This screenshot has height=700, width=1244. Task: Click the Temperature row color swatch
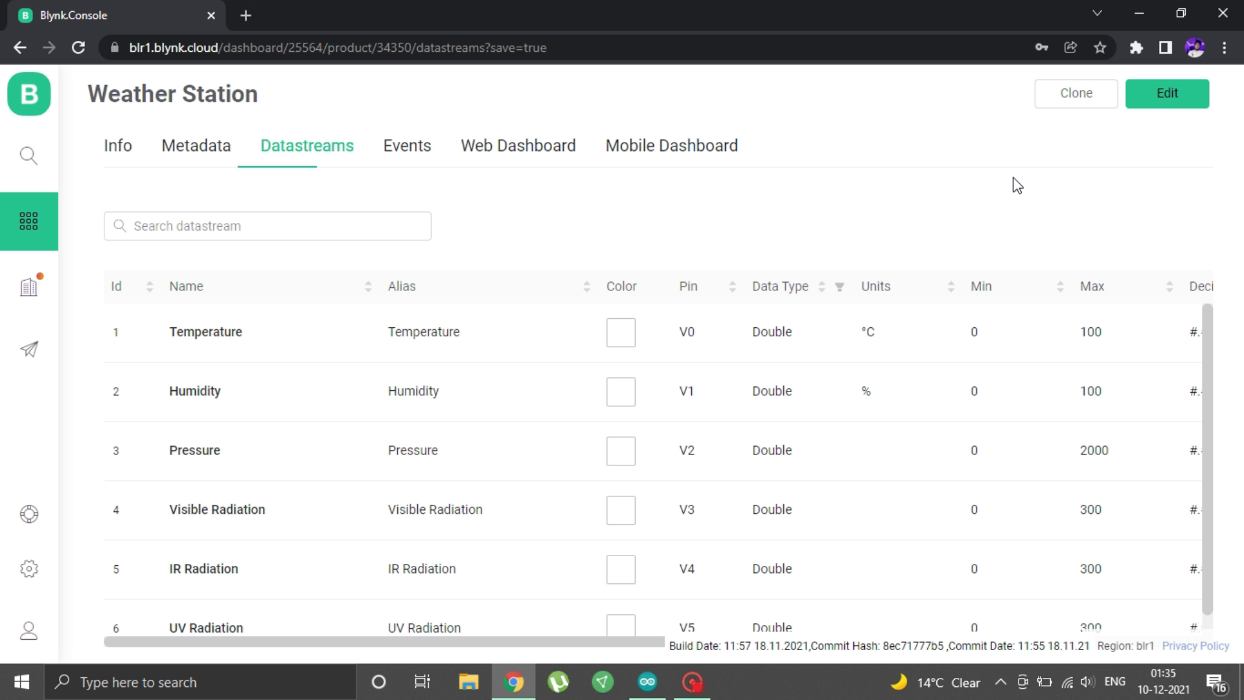point(621,332)
